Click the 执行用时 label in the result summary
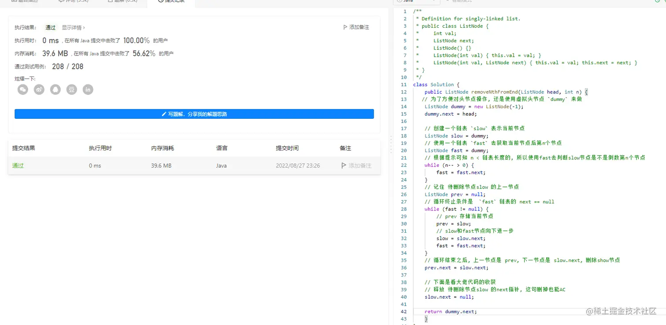Image resolution: width=666 pixels, height=325 pixels. pyautogui.click(x=26, y=40)
